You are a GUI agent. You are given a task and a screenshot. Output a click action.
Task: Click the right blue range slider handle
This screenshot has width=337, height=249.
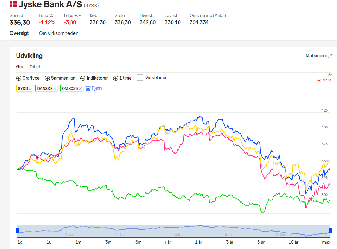click(x=330, y=231)
